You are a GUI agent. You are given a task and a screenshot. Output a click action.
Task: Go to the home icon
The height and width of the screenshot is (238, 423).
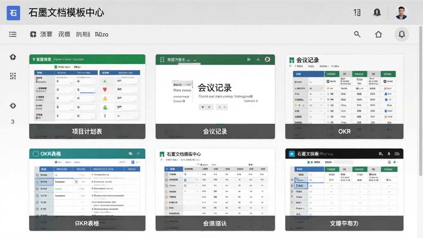tap(378, 34)
